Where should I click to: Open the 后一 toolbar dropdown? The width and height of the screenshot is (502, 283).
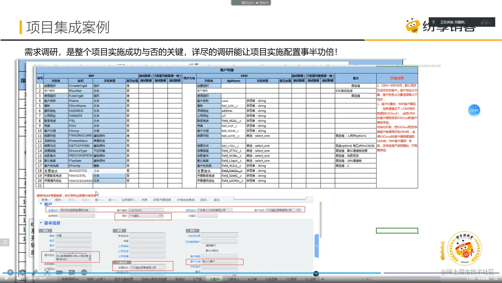(x=112, y=200)
